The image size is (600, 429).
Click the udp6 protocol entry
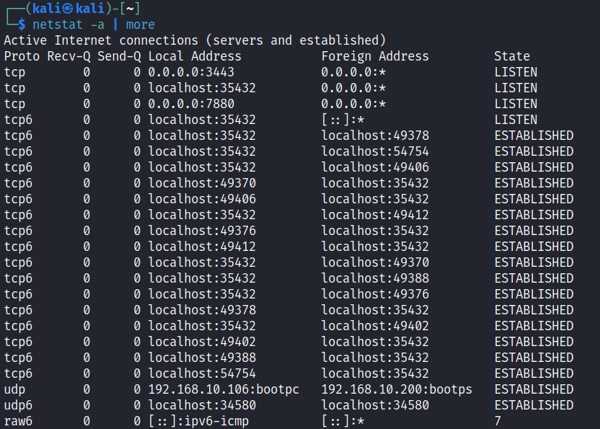pyautogui.click(x=18, y=405)
